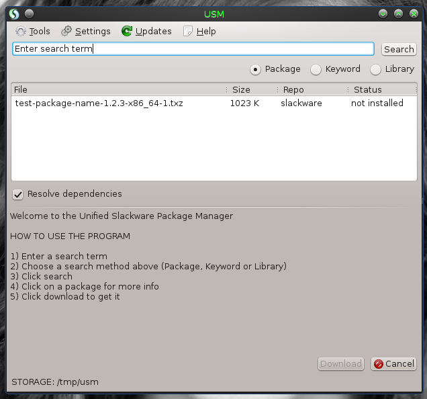Click the round grey pin button in title bar
The width and height of the screenshot is (427, 399).
point(29,13)
